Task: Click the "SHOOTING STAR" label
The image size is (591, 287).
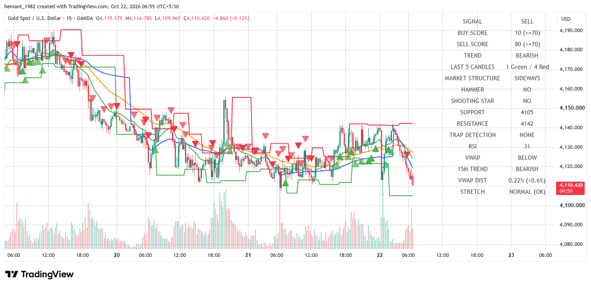Action: (472, 101)
